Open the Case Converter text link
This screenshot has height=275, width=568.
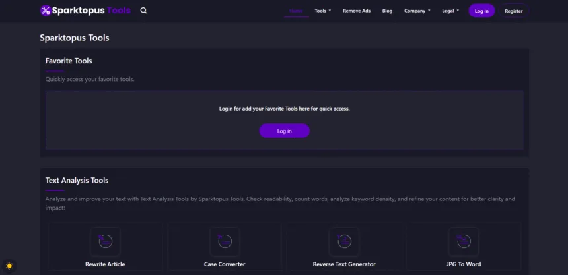pos(225,264)
